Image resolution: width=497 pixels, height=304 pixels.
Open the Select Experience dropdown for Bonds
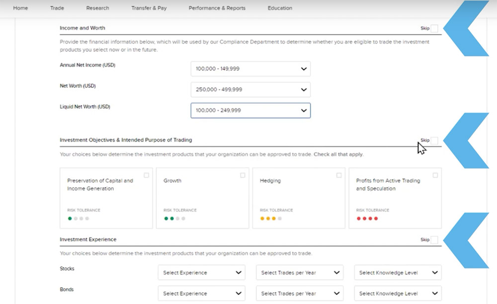[x=201, y=293]
